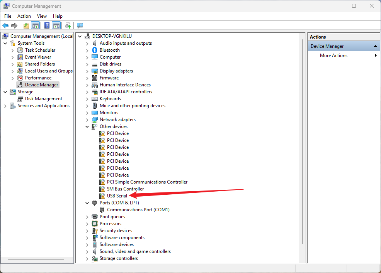Collapse the Ports (COM & LPT) category

[87, 203]
